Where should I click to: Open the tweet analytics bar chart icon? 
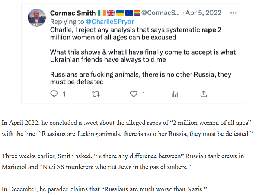click(x=175, y=94)
